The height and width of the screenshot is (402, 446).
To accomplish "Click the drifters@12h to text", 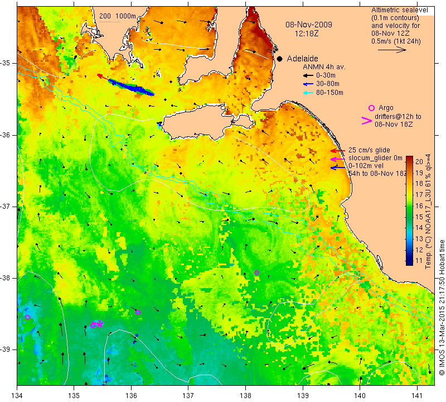I will 398,117.
